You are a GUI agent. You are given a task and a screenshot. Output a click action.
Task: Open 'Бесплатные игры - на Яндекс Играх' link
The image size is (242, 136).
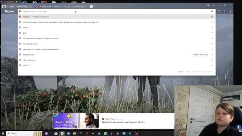[x=123, y=122]
